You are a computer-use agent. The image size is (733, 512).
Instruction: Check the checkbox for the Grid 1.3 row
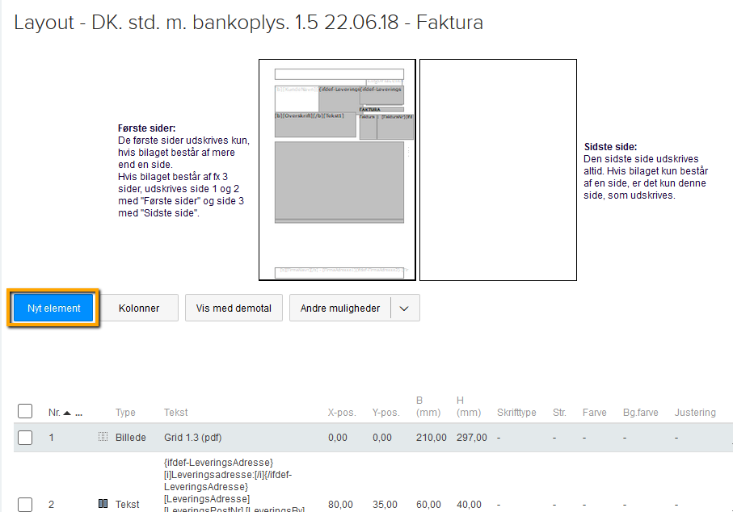pyautogui.click(x=24, y=437)
